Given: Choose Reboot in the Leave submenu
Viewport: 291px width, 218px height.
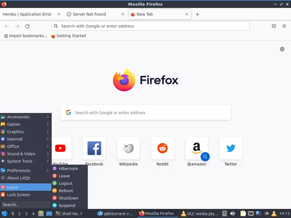Looking at the screenshot, I should (70, 191).
